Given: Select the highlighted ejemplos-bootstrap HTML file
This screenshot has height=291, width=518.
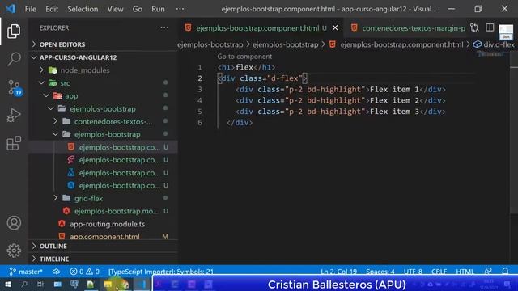Looking at the screenshot, I should pyautogui.click(x=119, y=147).
